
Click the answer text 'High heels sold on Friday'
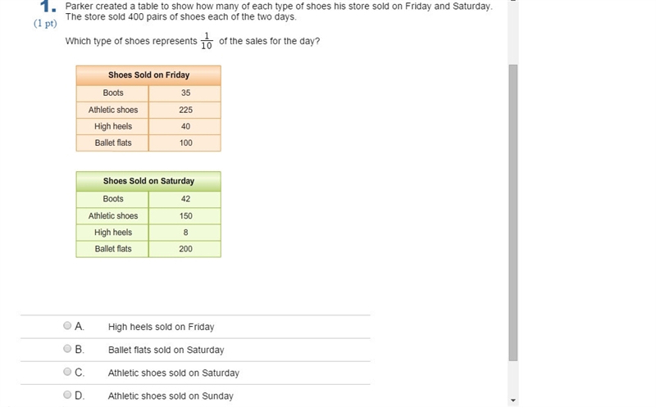coord(161,327)
